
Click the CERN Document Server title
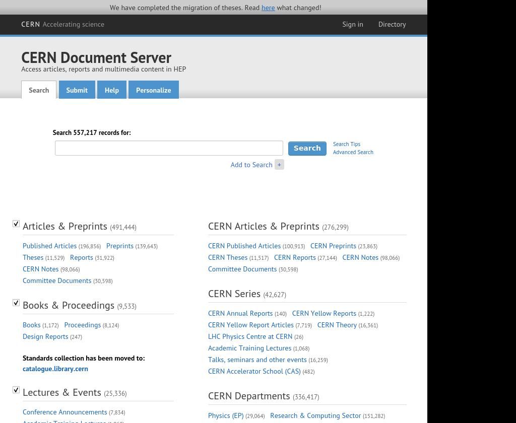tap(96, 57)
